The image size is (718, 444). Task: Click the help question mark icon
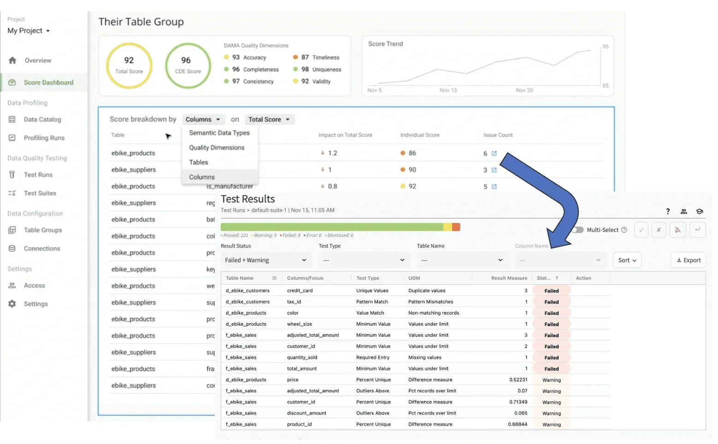(667, 211)
